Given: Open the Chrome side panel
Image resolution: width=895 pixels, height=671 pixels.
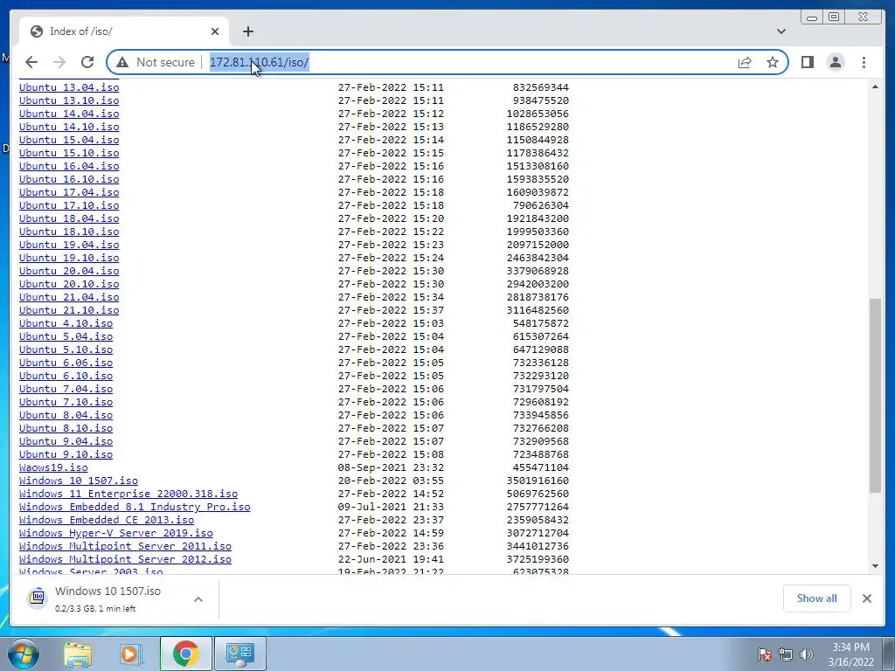Looking at the screenshot, I should [807, 62].
